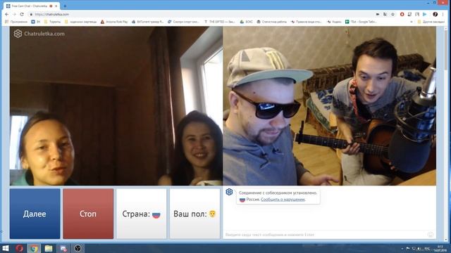The image size is (451, 253).
Task: Click the Chatruletka.com logo
Action: pyautogui.click(x=39, y=34)
